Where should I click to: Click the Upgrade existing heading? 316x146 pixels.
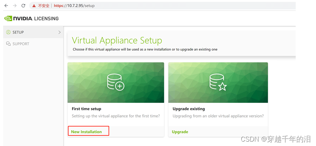pos(189,109)
